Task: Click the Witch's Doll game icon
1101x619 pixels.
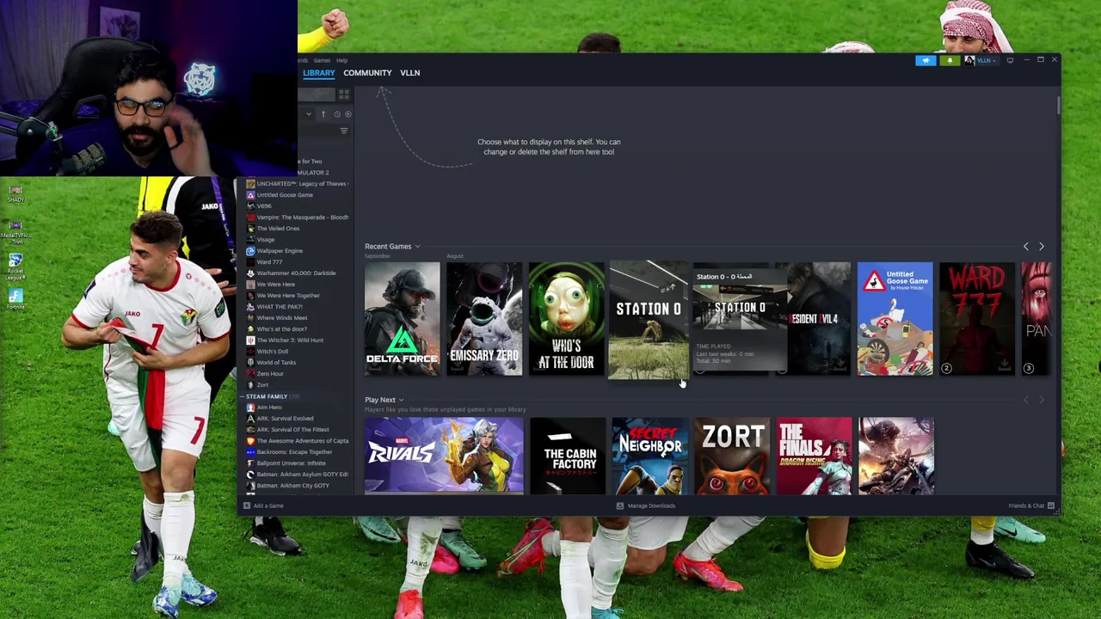Action: (x=250, y=352)
